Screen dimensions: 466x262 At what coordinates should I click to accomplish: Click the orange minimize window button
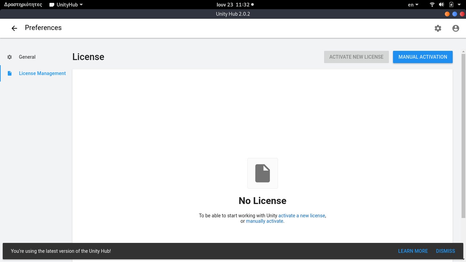tap(447, 14)
